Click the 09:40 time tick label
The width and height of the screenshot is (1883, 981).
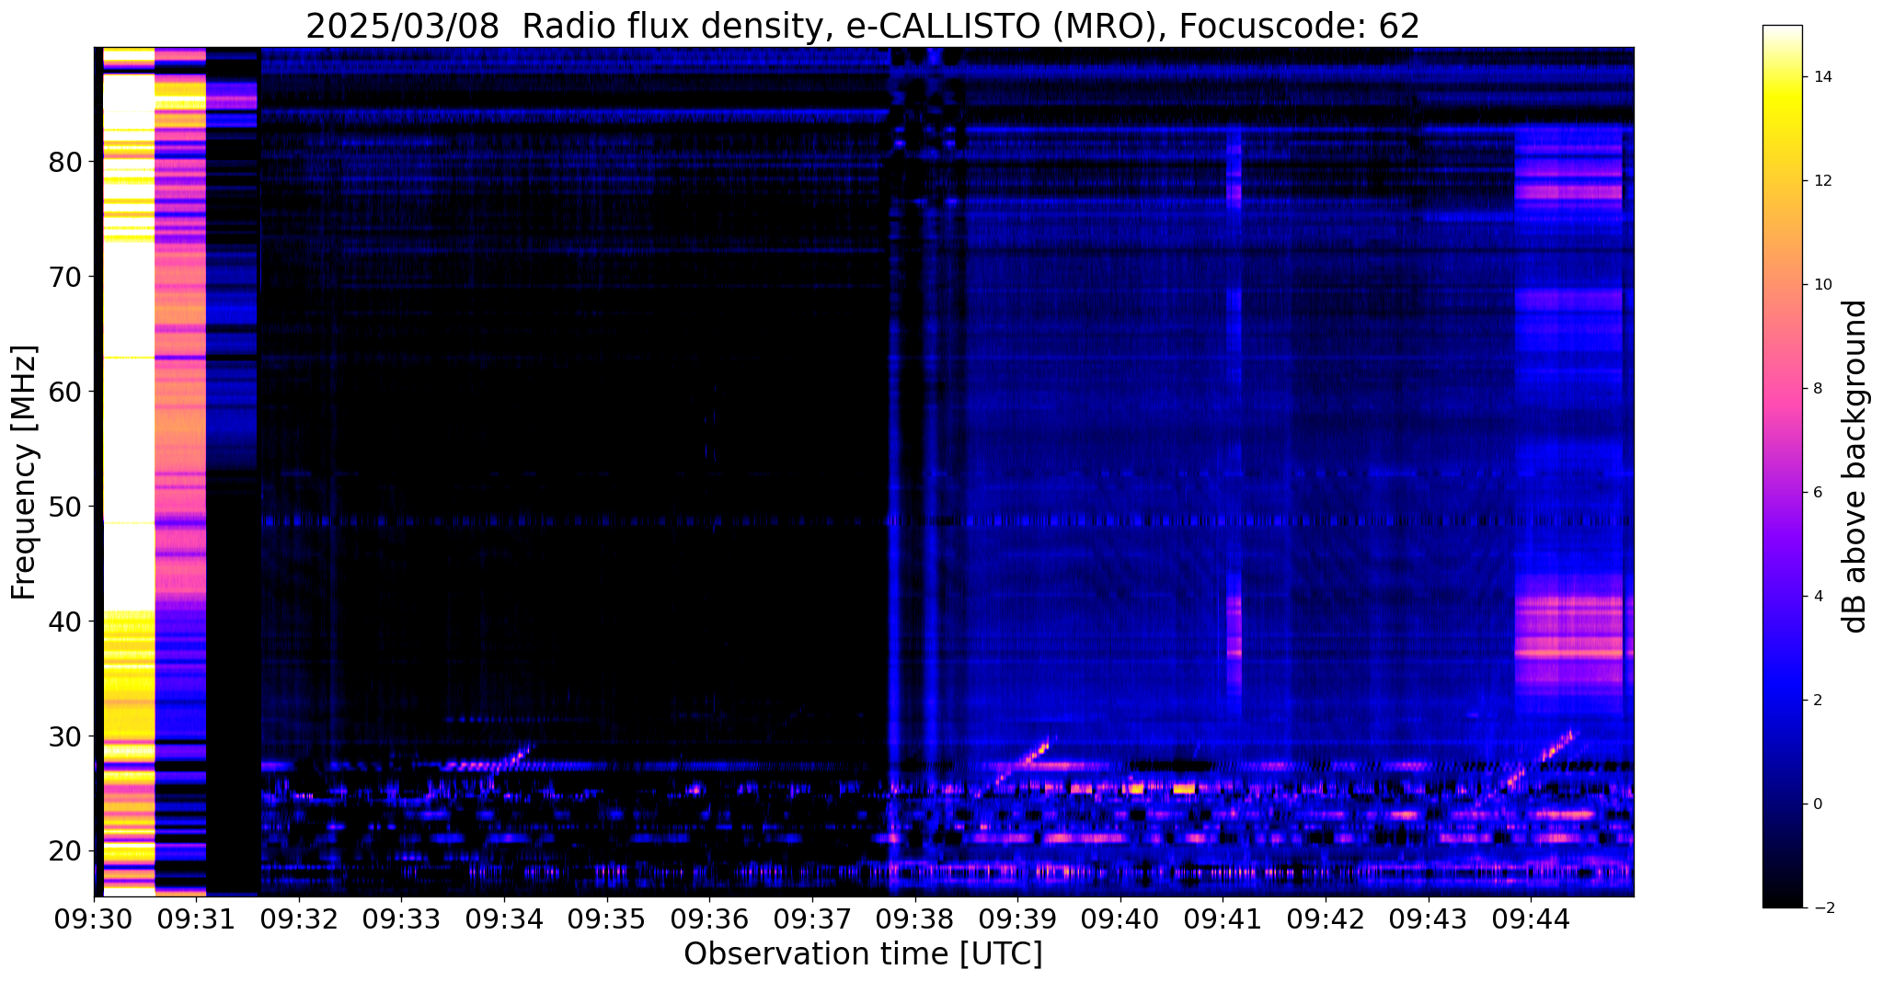tap(1119, 920)
